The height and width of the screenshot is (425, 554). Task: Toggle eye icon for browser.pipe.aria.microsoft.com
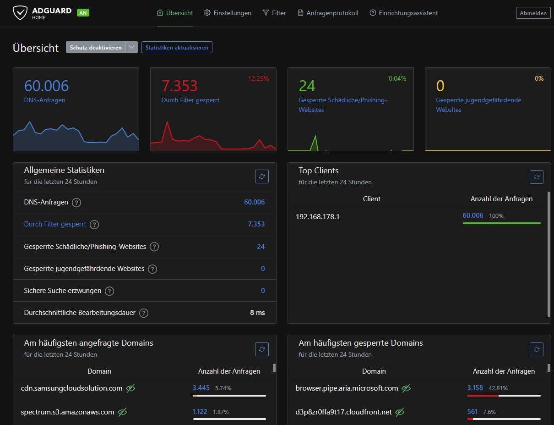[406, 388]
